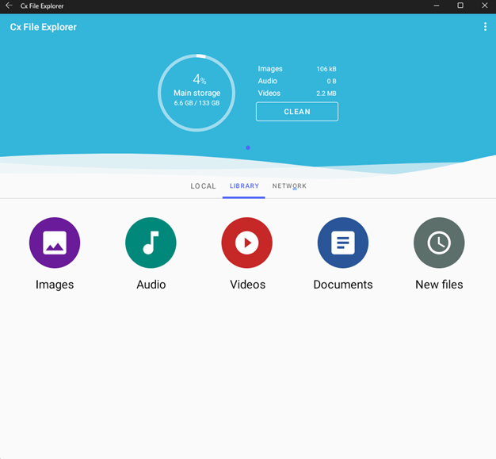Click the Audio size row in storage summary
This screenshot has height=459, width=496.
[297, 81]
